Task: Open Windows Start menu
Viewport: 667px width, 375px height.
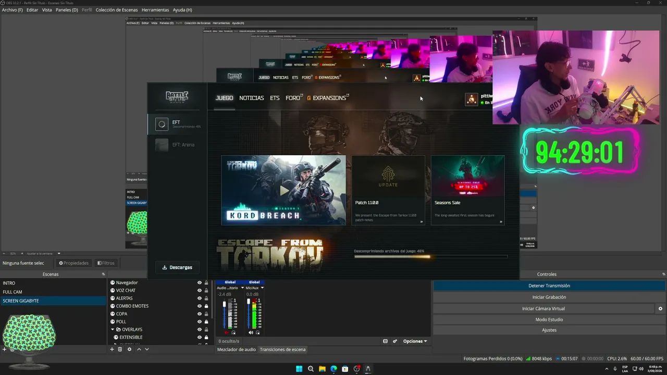Action: [x=299, y=369]
